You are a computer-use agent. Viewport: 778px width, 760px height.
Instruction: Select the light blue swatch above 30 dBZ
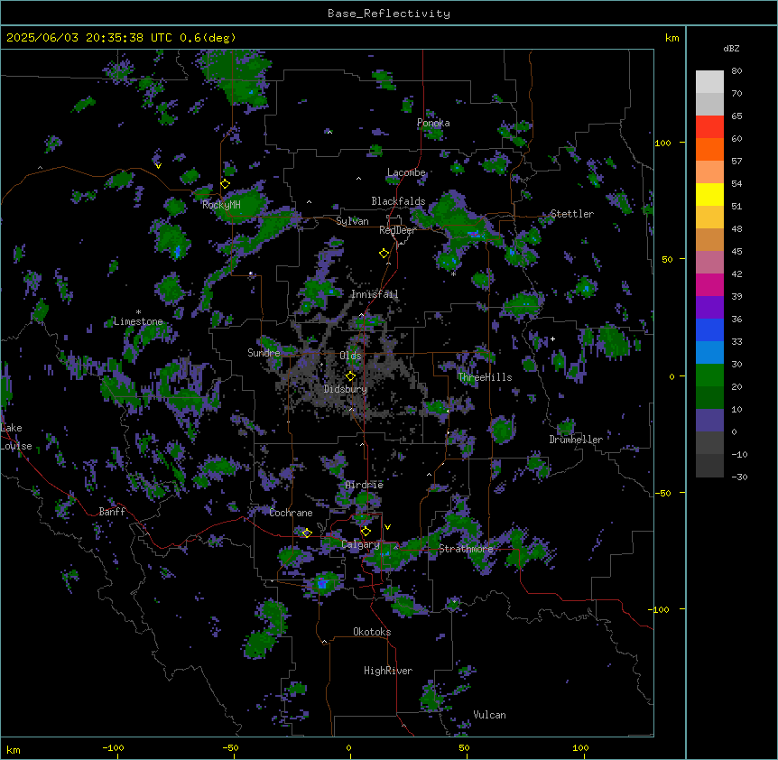(x=709, y=352)
